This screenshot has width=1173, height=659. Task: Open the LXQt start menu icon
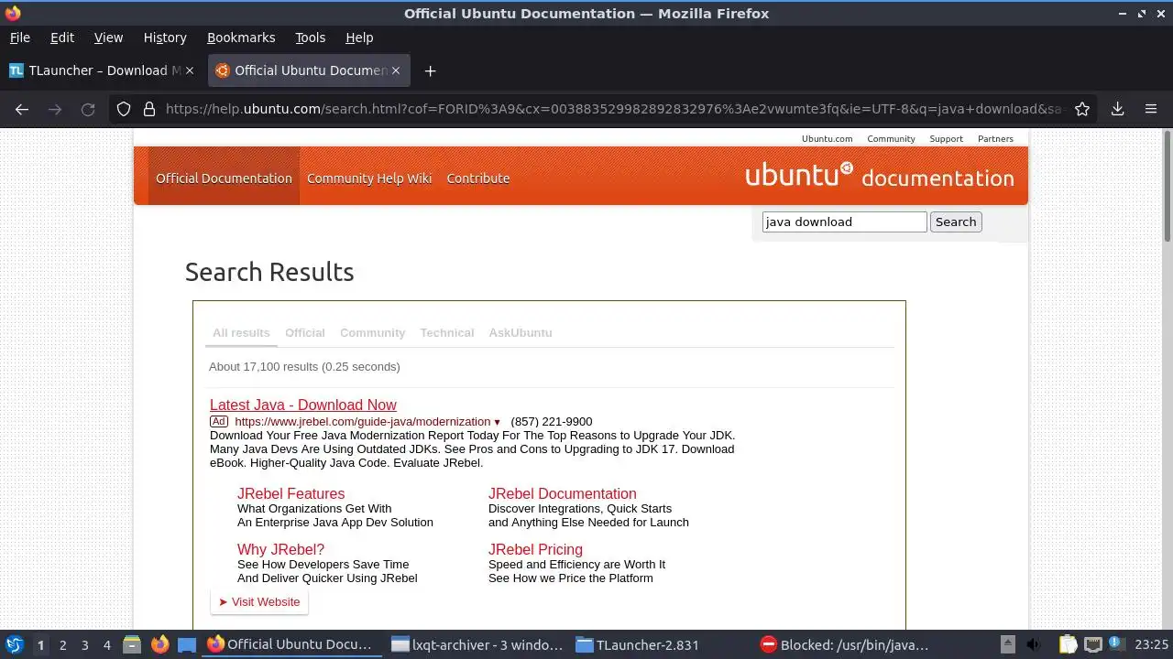(x=14, y=644)
